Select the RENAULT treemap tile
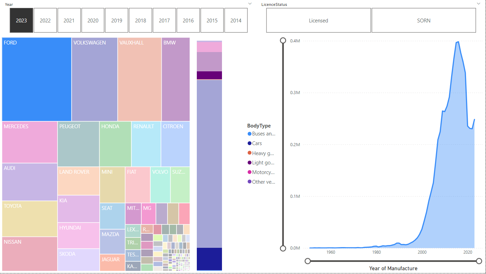Viewport: 486px width, 274px height. pos(146,144)
